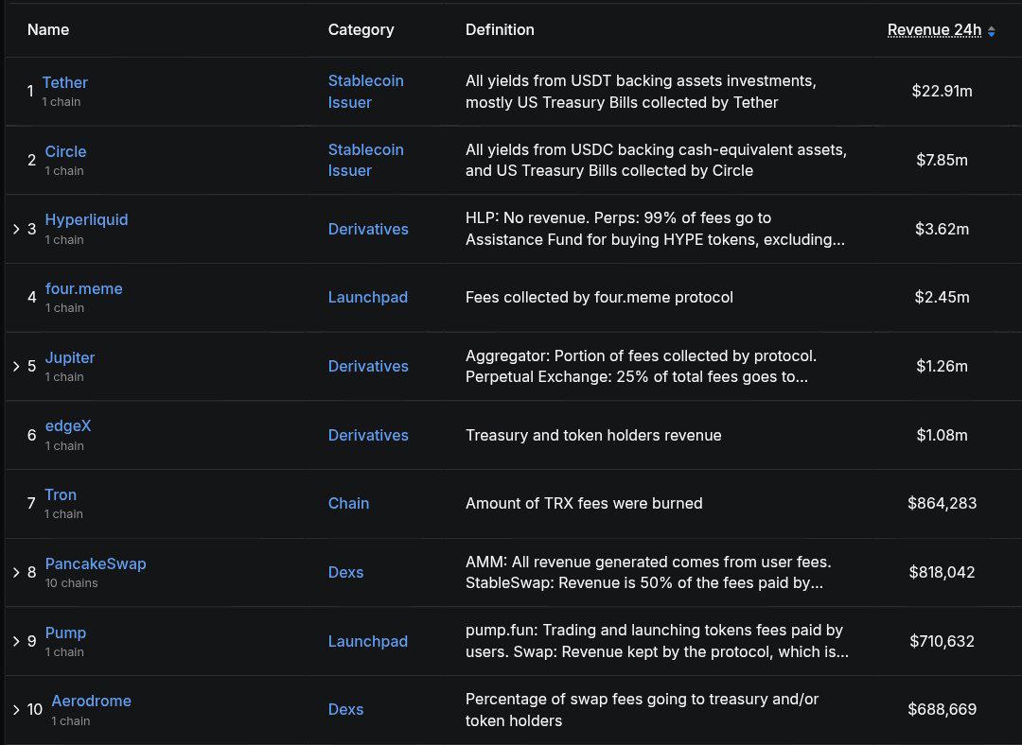Expand the Aerodrome row chevron
The image size is (1022, 745).
(x=16, y=709)
